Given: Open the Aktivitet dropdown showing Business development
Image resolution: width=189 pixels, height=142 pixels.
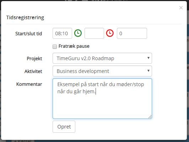Looking at the screenshot, I should click(102, 71).
